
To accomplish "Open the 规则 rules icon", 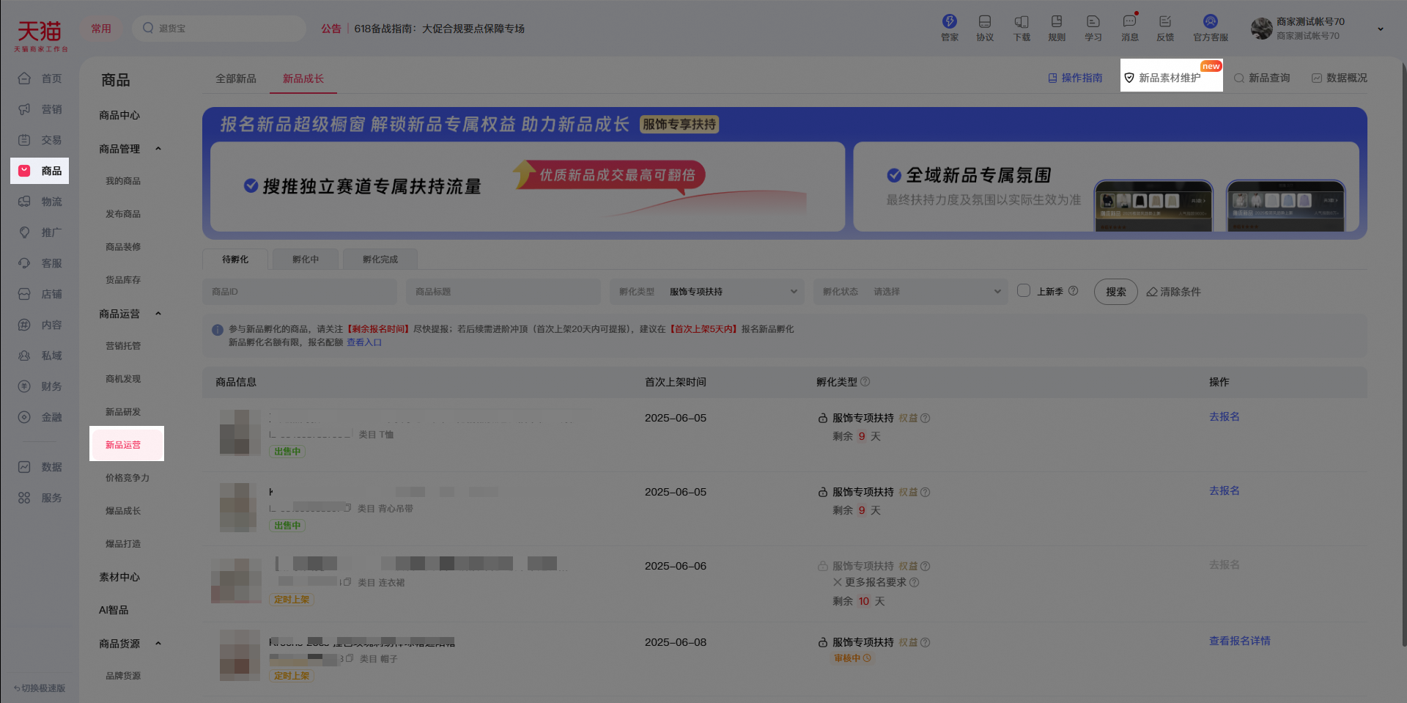I will click(x=1056, y=22).
